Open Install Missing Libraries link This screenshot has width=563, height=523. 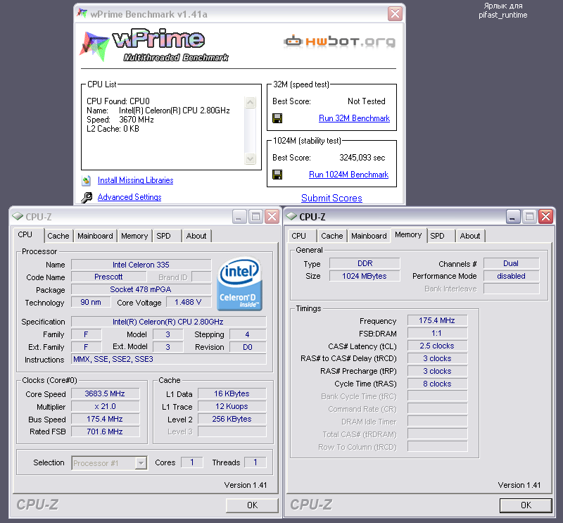coord(135,180)
